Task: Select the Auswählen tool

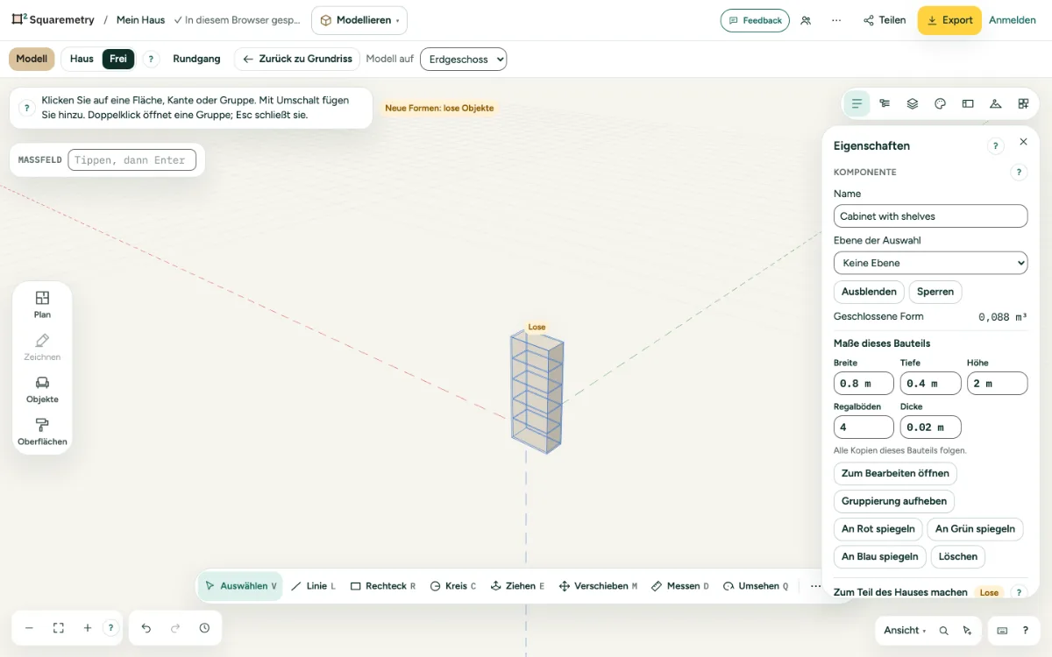Action: 240,586
